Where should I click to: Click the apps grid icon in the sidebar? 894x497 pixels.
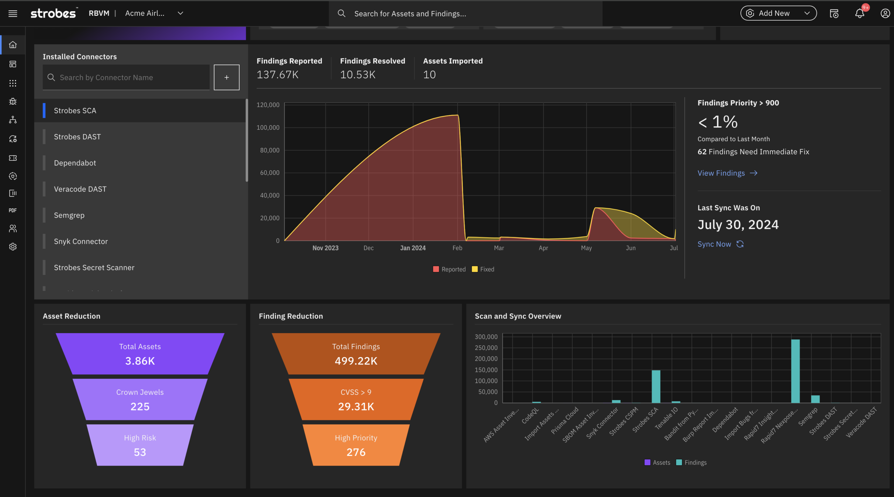(x=13, y=83)
